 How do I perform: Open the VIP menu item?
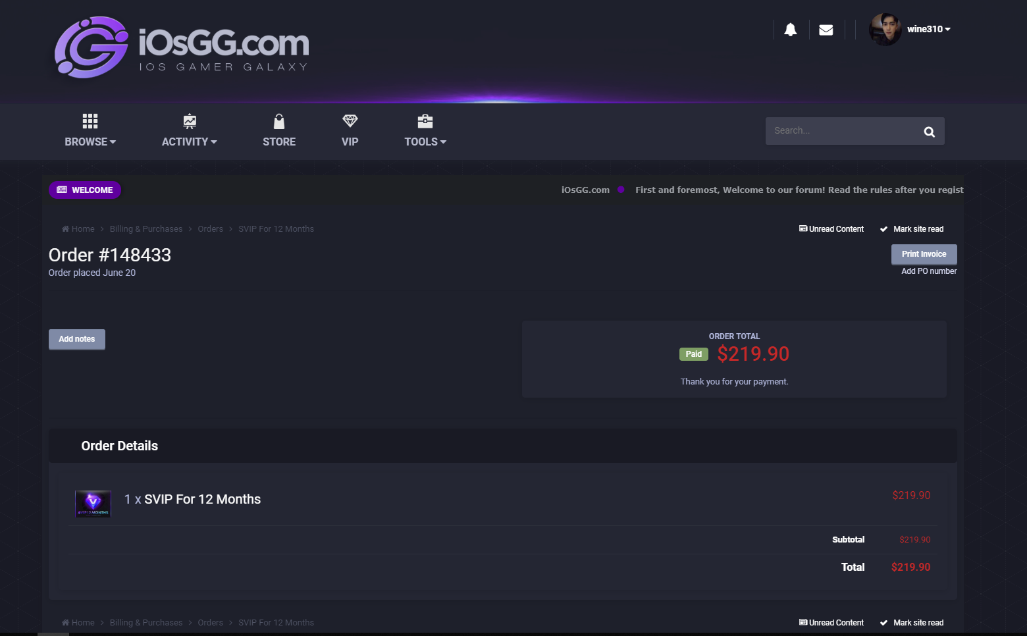350,142
